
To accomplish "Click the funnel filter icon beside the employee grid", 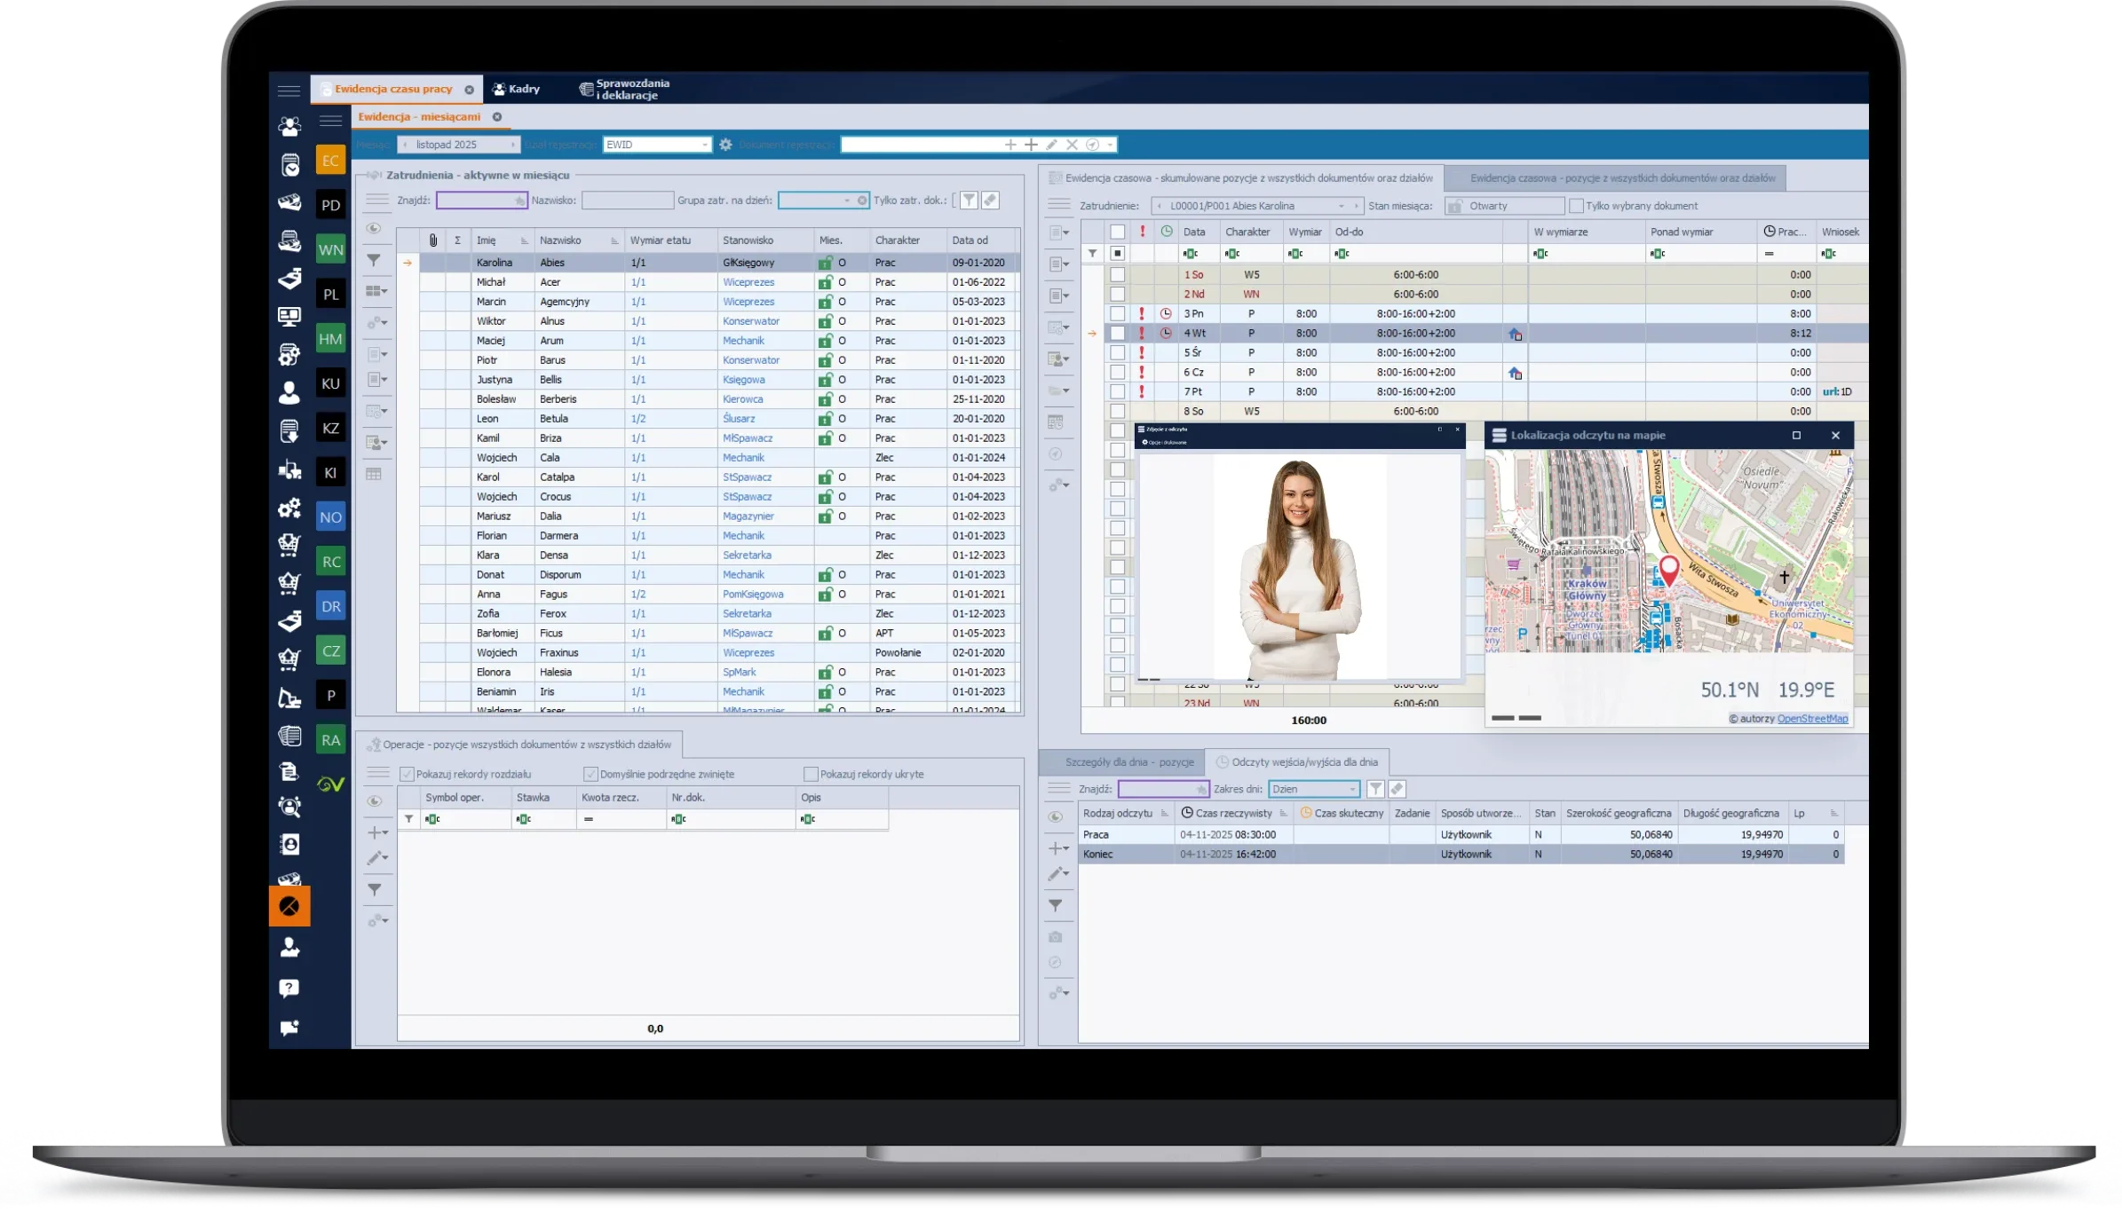I will (x=374, y=261).
